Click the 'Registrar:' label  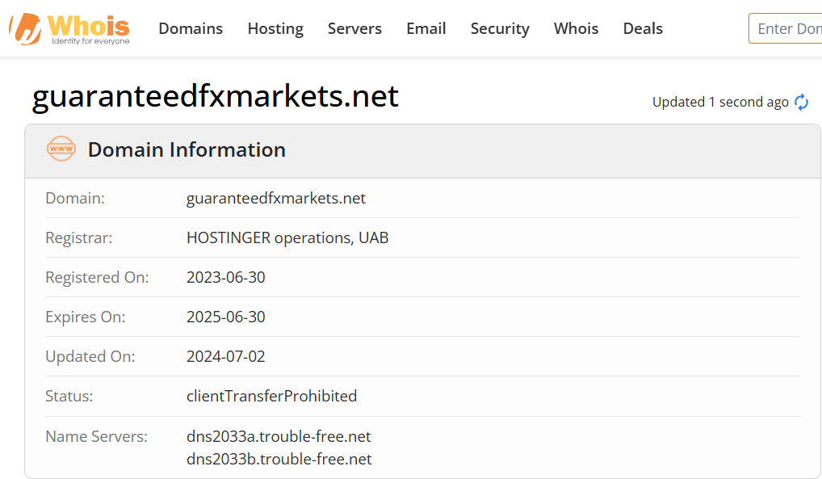pos(78,237)
